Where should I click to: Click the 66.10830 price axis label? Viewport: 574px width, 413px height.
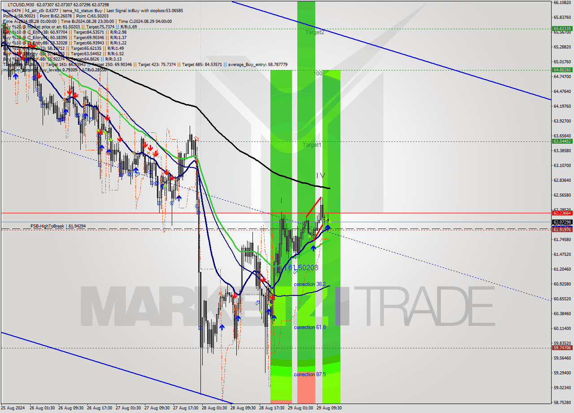(562, 3)
